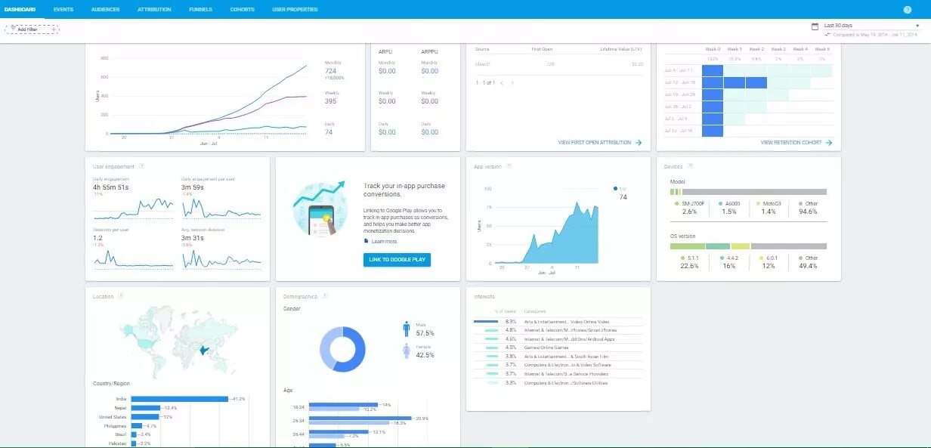Screen dimensions: 931x448
Task: Open the Learn more link
Action: click(385, 242)
